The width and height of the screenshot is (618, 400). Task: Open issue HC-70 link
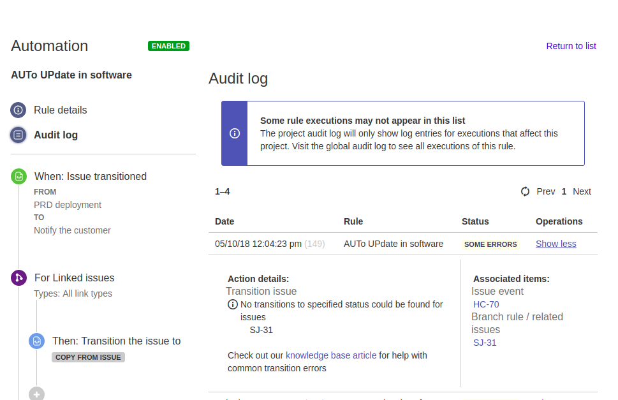[x=486, y=304]
